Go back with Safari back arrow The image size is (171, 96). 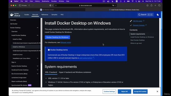click(29, 5)
